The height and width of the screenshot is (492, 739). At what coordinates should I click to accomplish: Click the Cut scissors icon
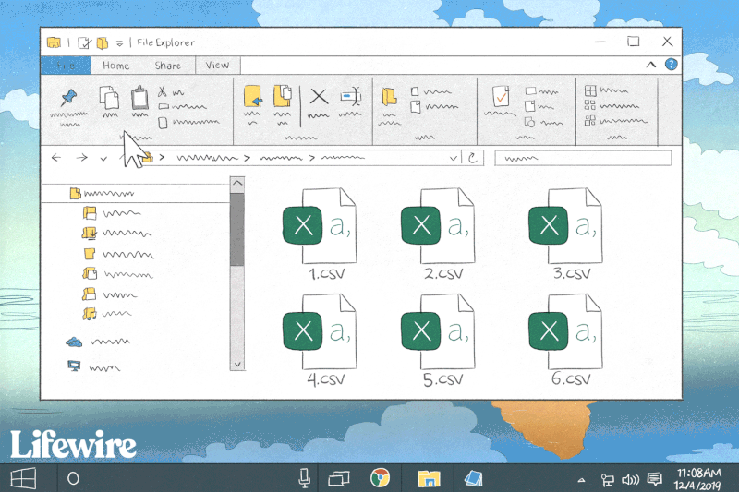point(163,90)
